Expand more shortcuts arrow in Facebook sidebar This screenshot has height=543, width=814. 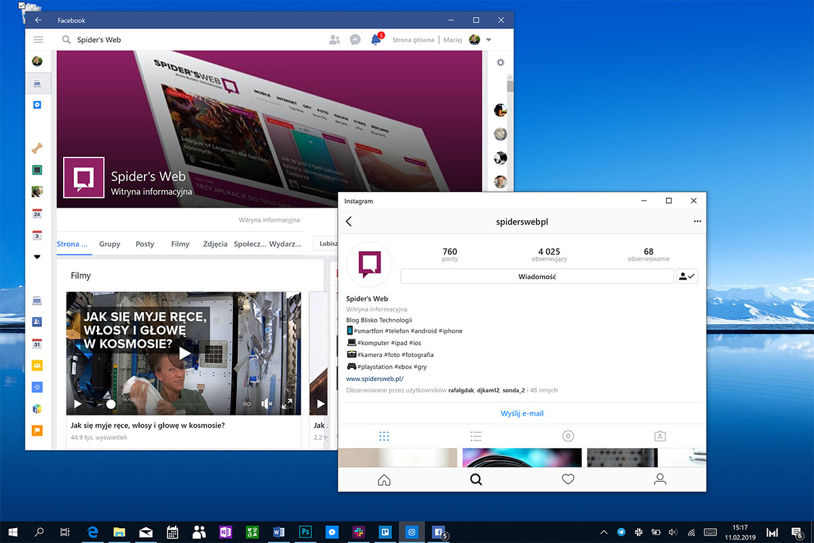(x=37, y=257)
